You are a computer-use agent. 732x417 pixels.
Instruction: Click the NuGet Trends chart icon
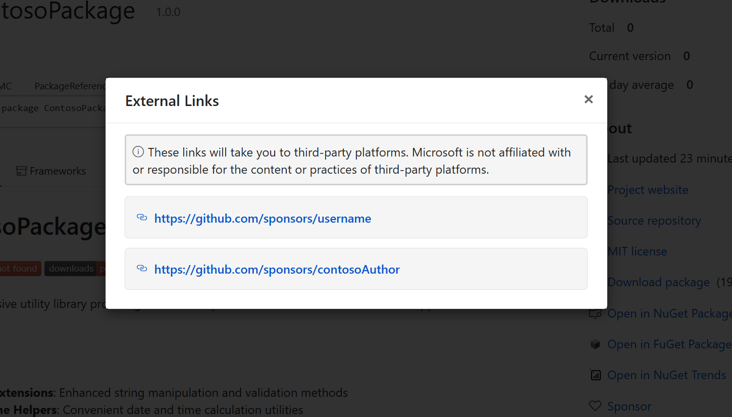coord(595,375)
